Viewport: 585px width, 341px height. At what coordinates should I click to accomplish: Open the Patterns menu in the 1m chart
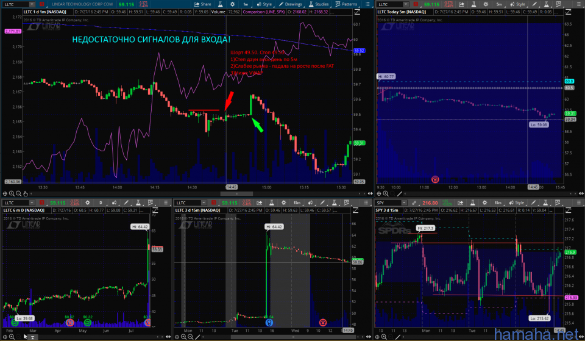click(x=346, y=4)
